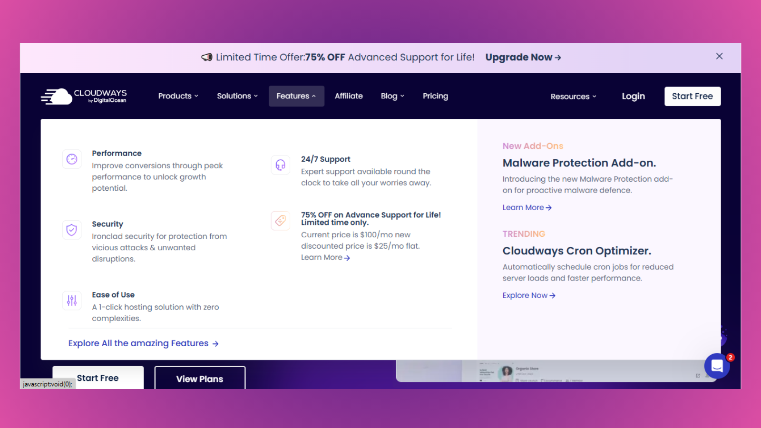Click the Security shield icon
The image size is (761, 428).
[72, 230]
